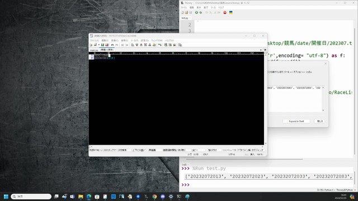Click the Windows taskbar search box
Screen dimensions: 358x201
click(x=31, y=197)
